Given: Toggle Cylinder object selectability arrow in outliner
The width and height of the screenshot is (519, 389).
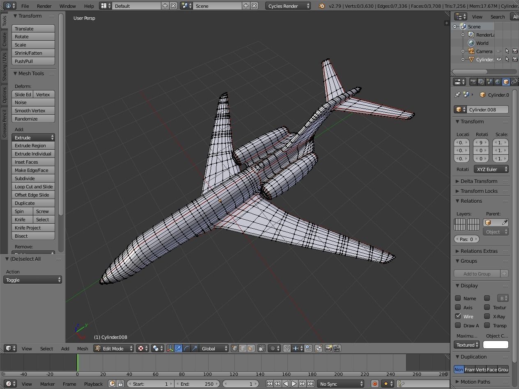Looking at the screenshot, I should pyautogui.click(x=507, y=59).
